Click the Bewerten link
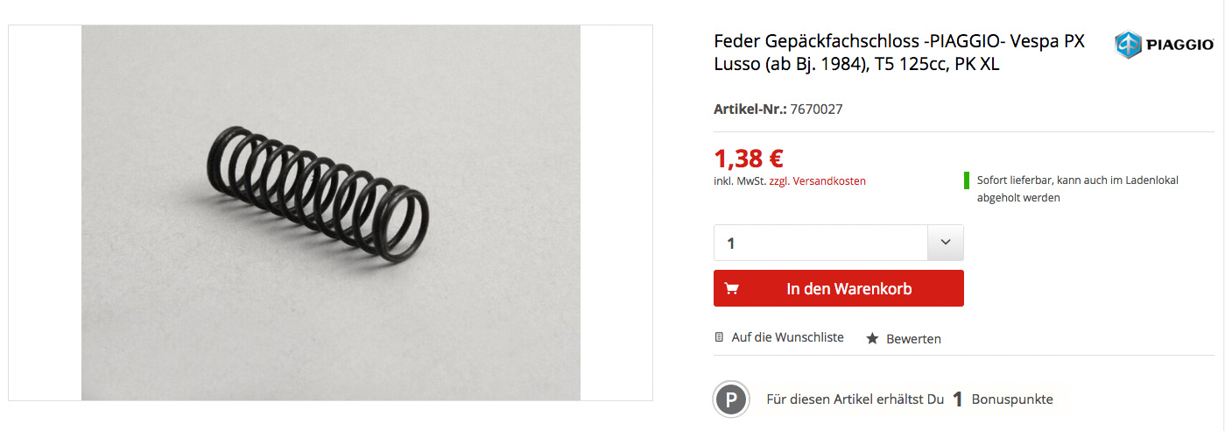1225x431 pixels. pyautogui.click(x=913, y=339)
